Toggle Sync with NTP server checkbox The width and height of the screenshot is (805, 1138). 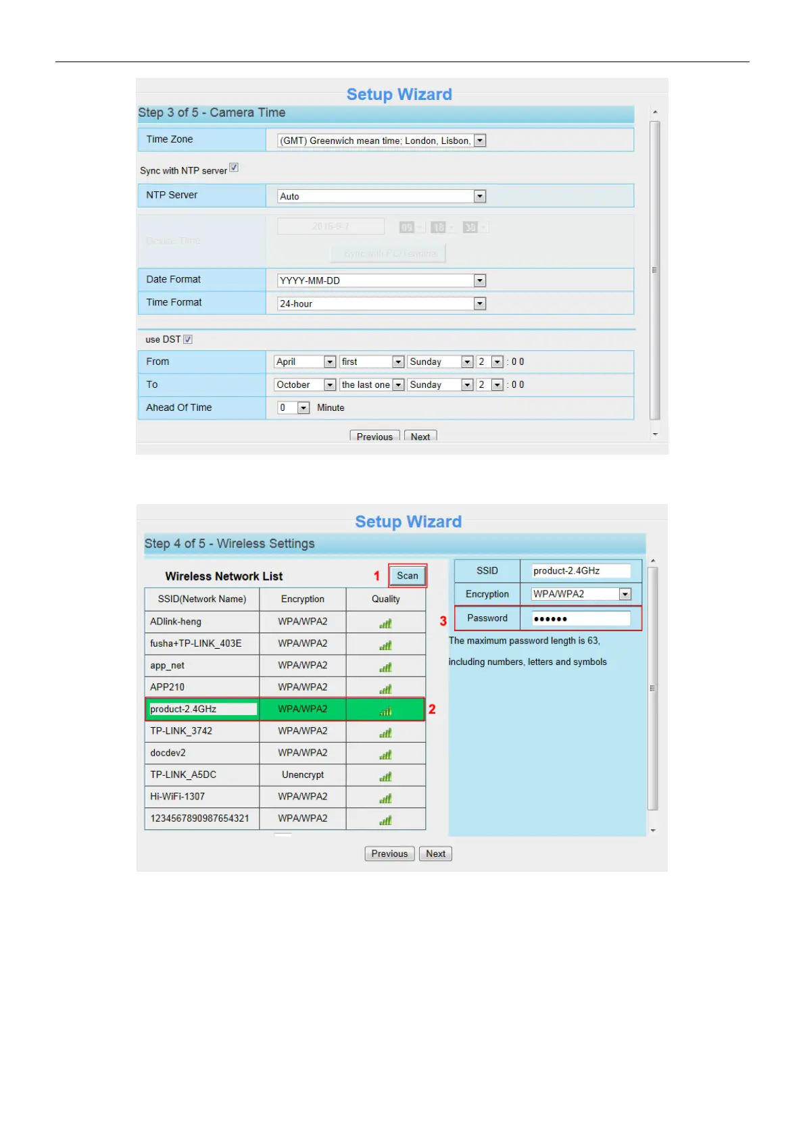pos(234,168)
